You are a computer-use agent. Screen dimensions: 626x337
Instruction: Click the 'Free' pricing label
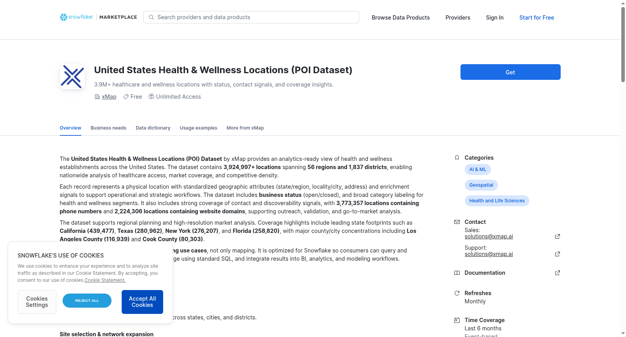136,97
